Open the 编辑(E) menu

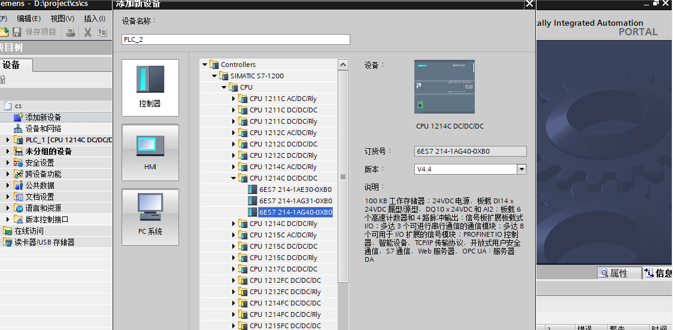(29, 19)
